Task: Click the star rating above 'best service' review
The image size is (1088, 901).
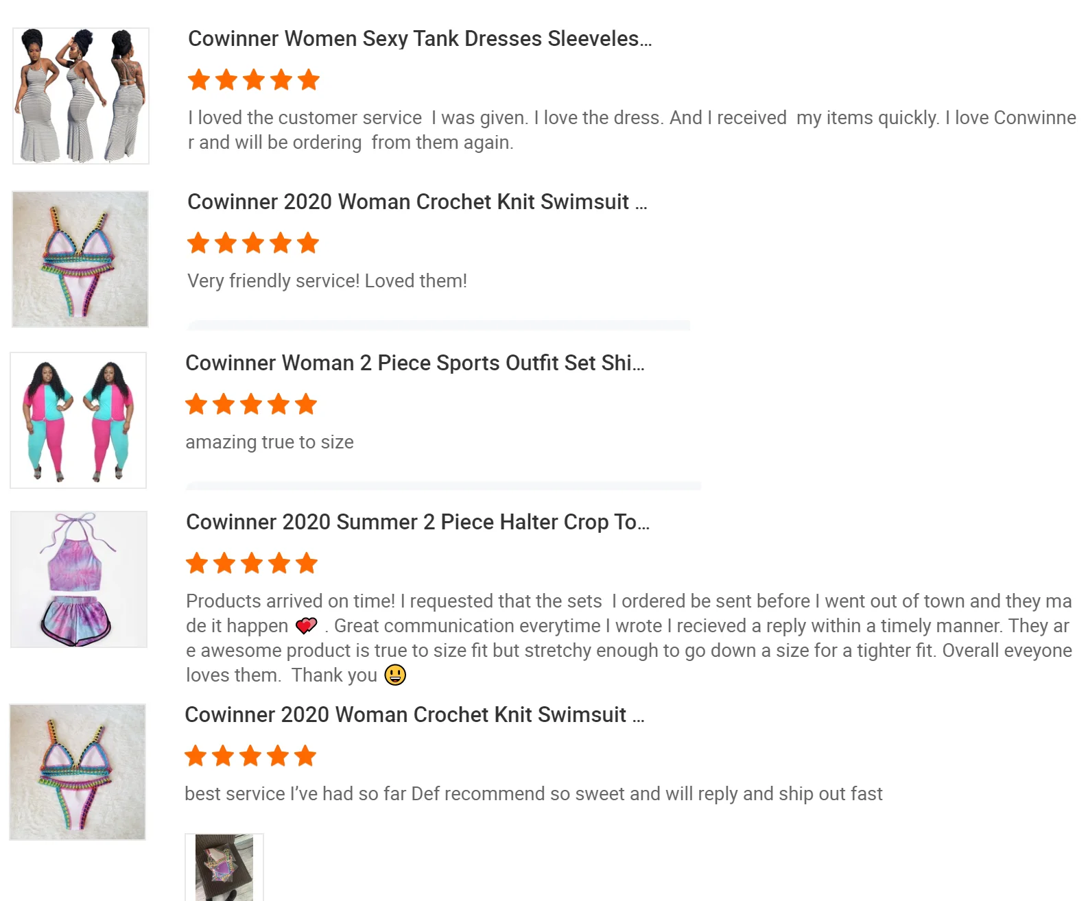Action: (x=250, y=756)
